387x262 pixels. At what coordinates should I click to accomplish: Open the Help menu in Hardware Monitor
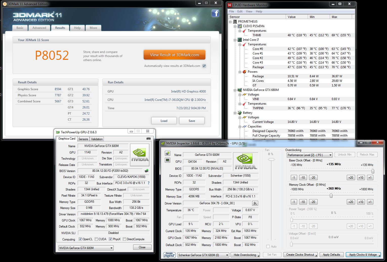click(x=259, y=11)
